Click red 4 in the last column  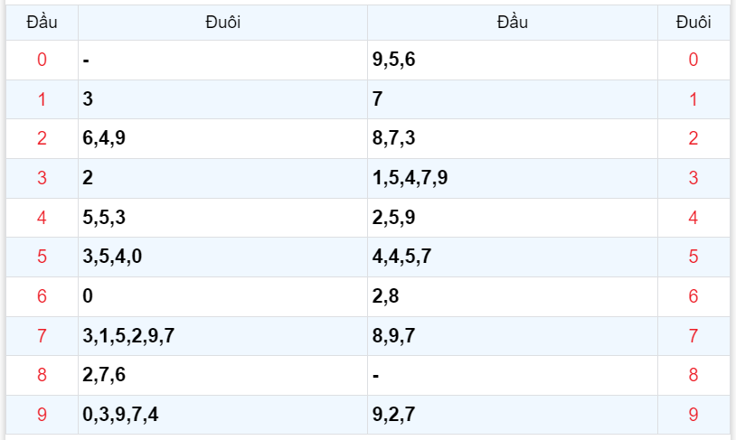[x=694, y=217]
